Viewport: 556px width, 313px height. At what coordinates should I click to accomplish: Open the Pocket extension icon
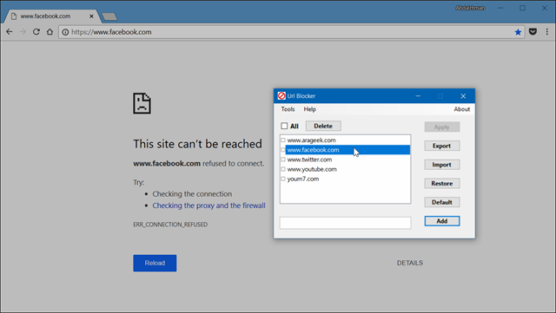[533, 32]
